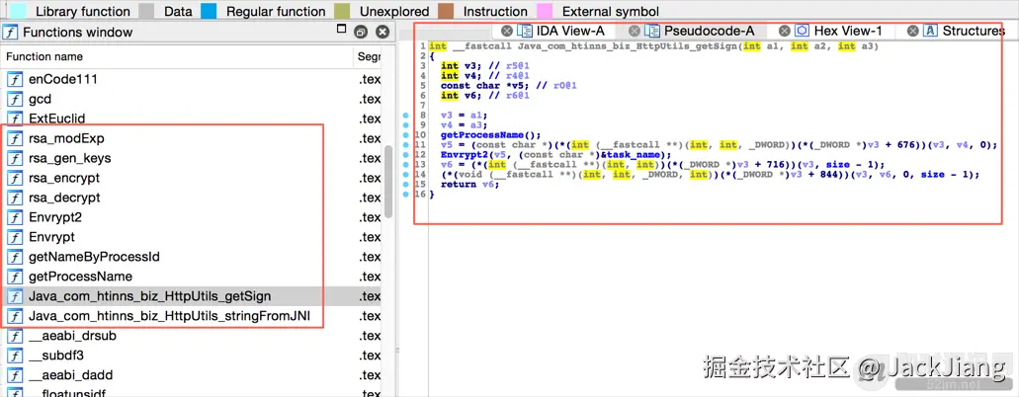Viewport: 1019px width, 397px height.
Task: Click the function icon beside rsa_gen_keys
Action: [14, 159]
